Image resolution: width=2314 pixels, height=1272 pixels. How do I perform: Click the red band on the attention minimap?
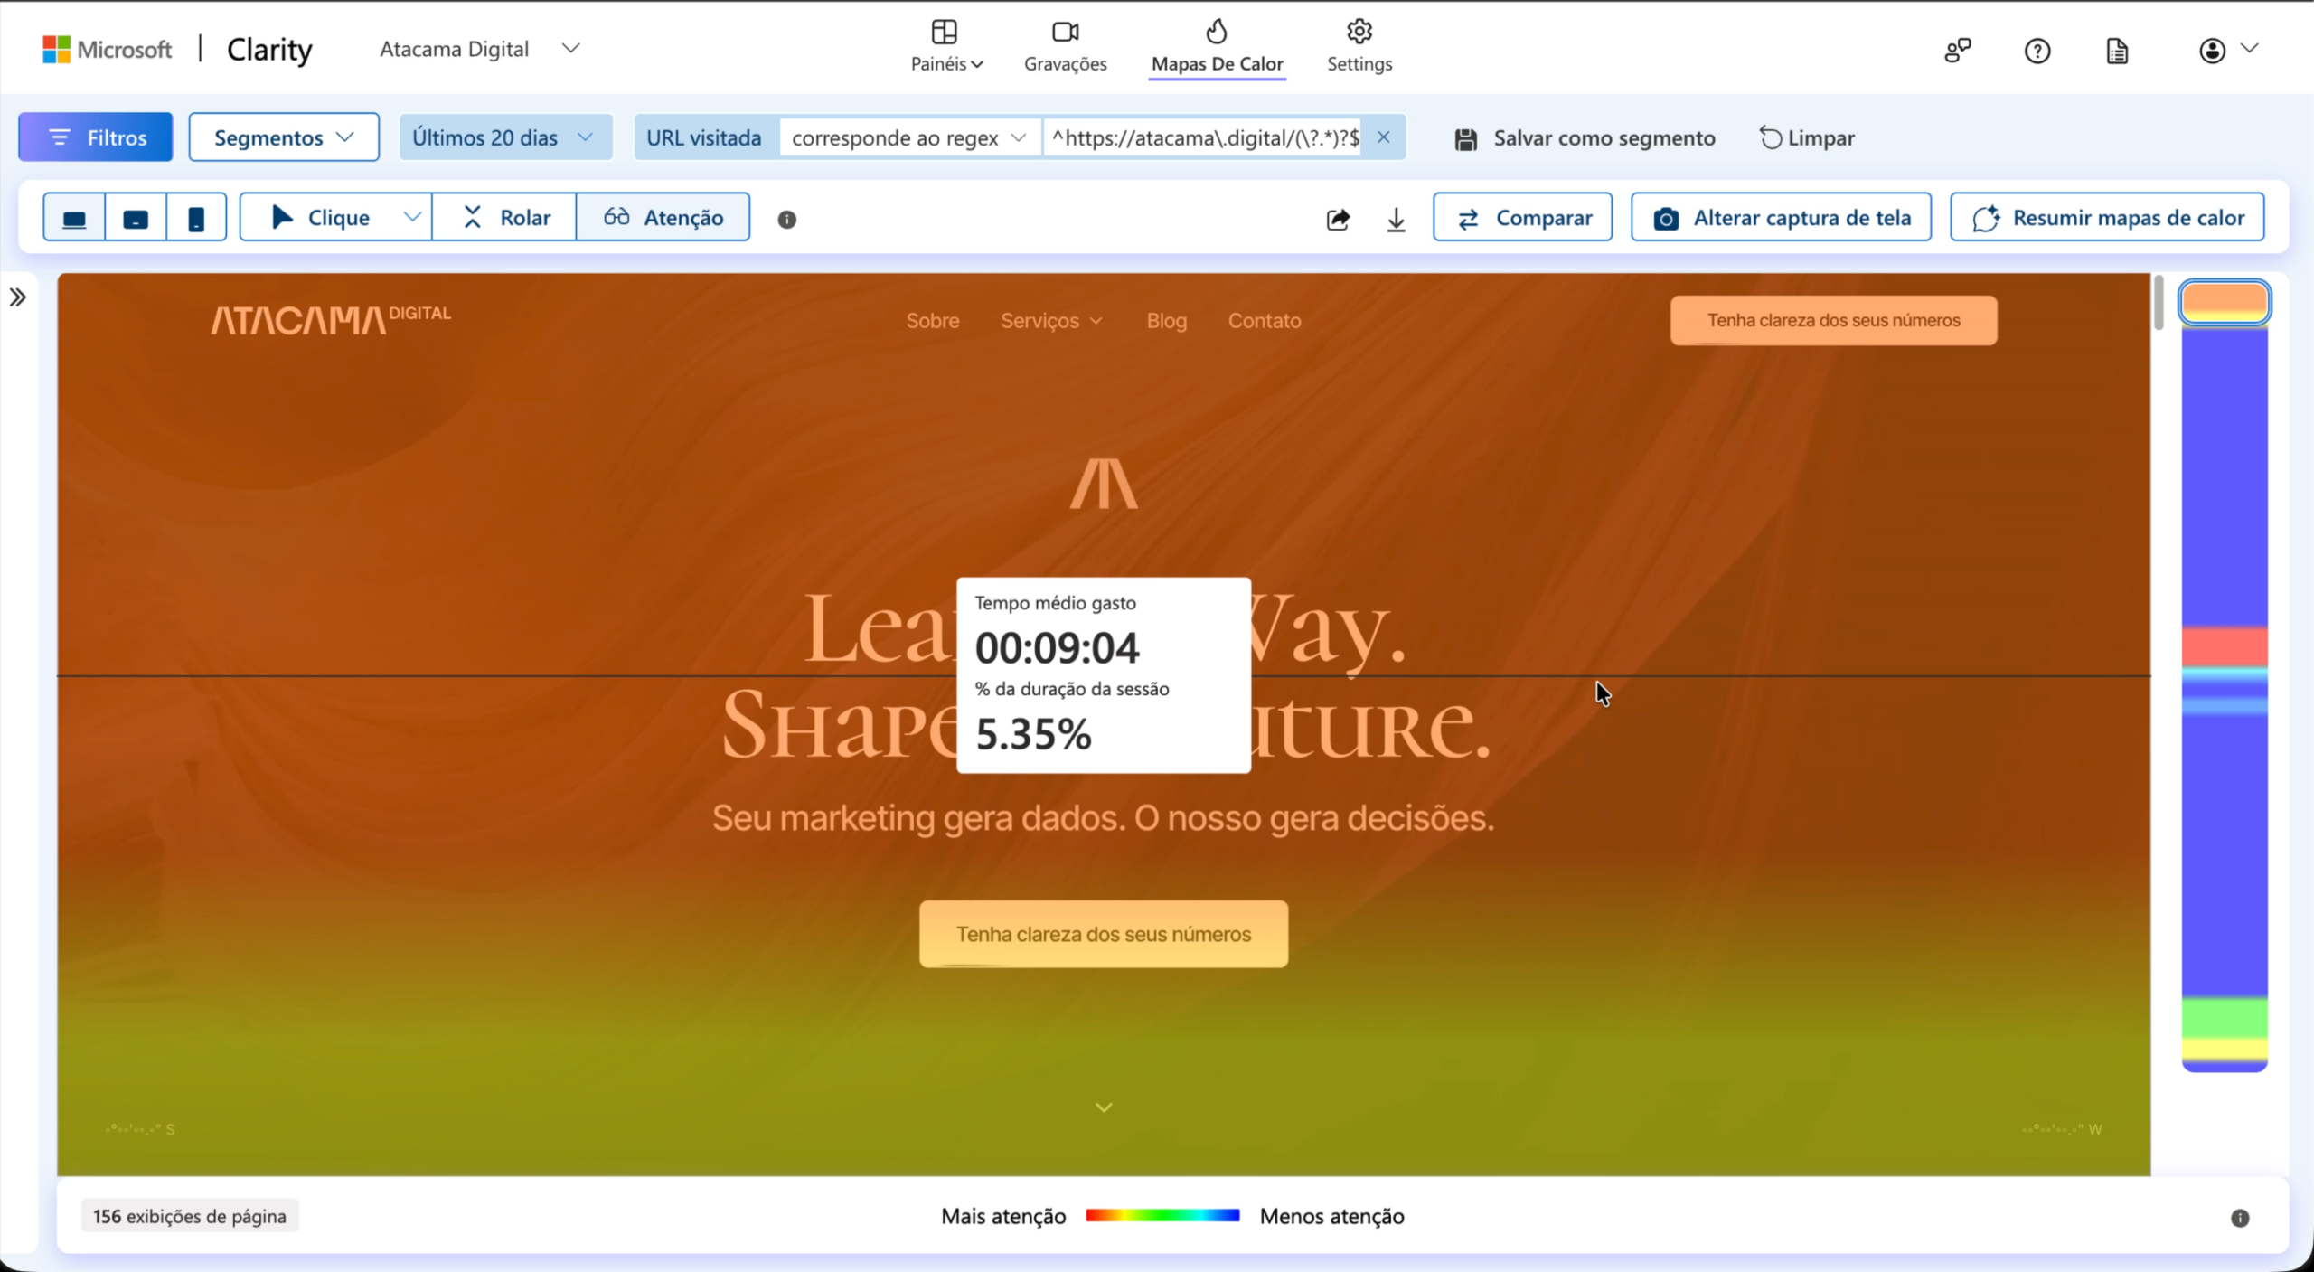click(x=2225, y=646)
